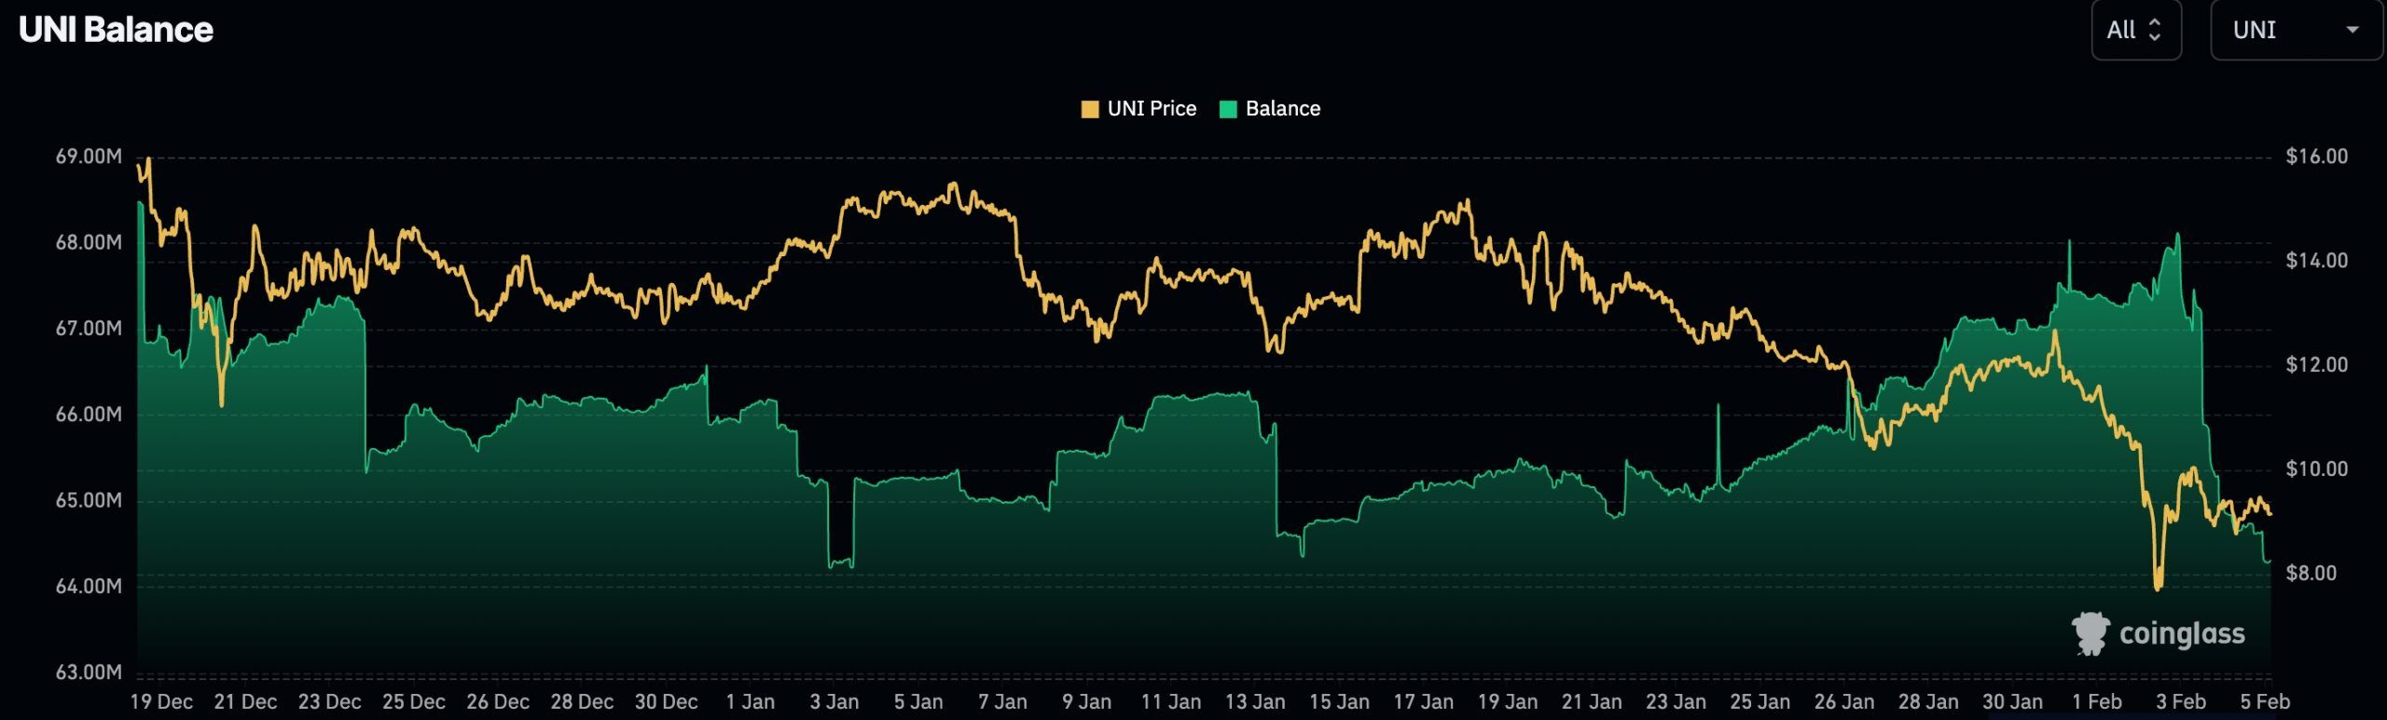Viewport: 2387px width, 720px height.
Task: Click the 17 Jan date label
Action: tap(1423, 701)
